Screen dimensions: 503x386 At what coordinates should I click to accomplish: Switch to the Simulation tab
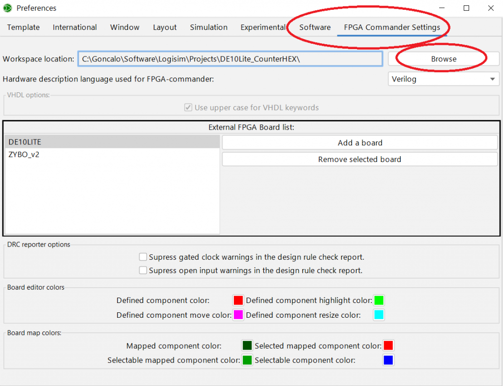209,28
